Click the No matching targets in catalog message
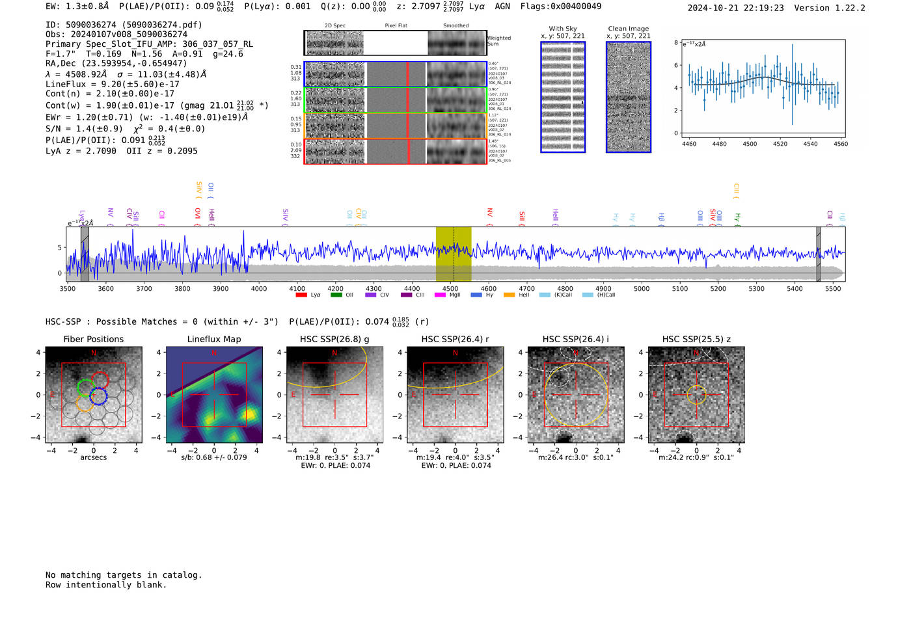Screen dimensions: 911x620 (x=124, y=575)
